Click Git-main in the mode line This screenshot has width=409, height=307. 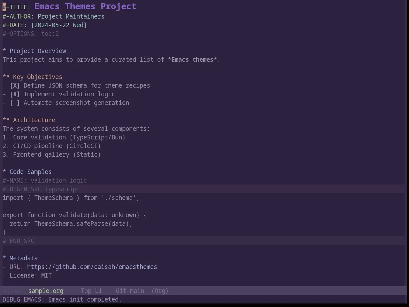130,291
